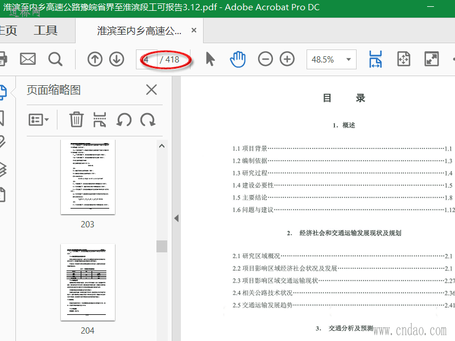Viewport: 455px width, 341px height.
Task: Activate the hand pan tool
Action: coord(238,59)
